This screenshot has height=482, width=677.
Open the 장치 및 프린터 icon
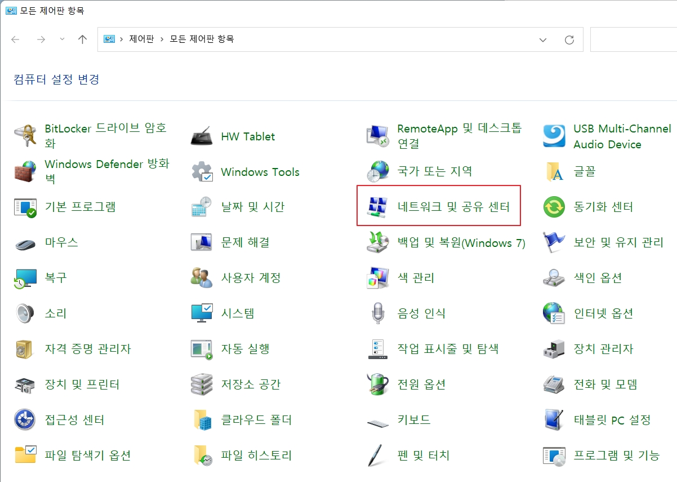click(25, 384)
